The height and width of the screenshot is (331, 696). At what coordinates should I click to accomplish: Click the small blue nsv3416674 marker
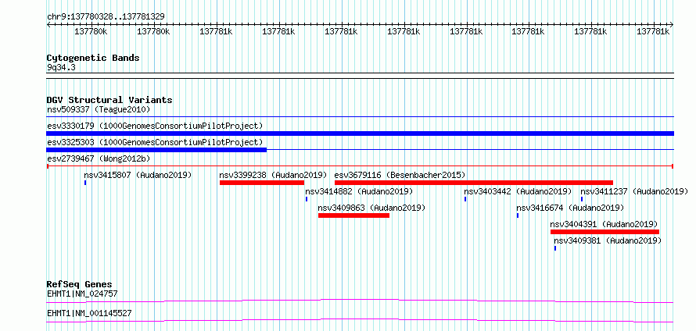[518, 215]
